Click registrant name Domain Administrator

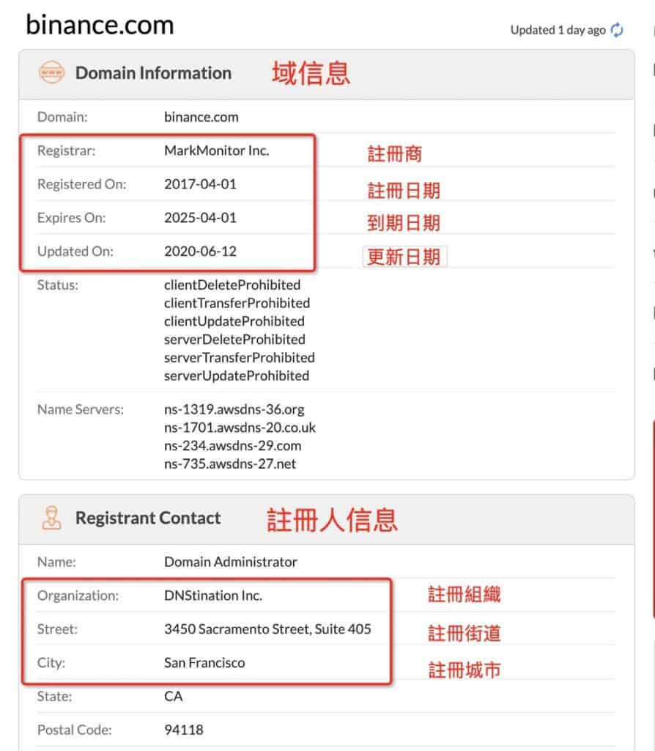pos(231,562)
